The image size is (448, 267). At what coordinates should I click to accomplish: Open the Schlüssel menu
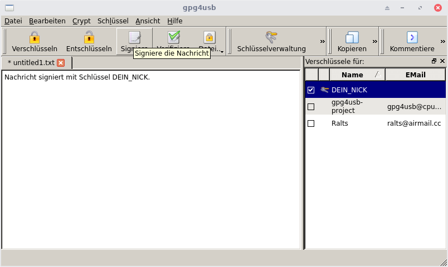[x=113, y=21]
